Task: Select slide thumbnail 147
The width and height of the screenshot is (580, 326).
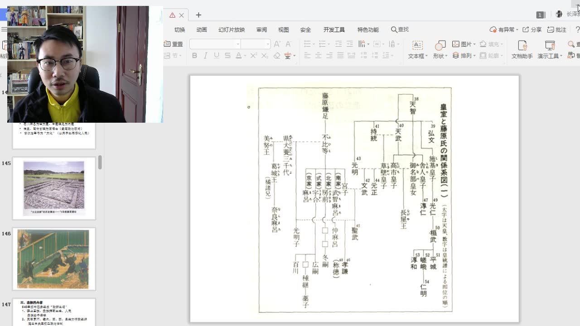Action: tap(54, 312)
